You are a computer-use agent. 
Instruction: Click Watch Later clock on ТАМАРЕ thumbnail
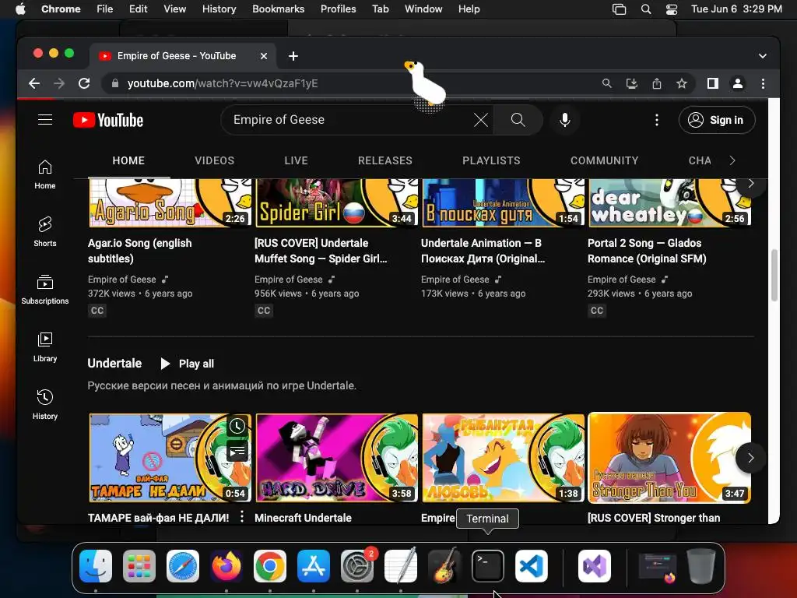point(237,426)
